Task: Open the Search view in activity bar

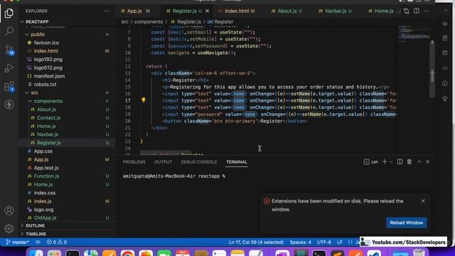Action: point(9,31)
